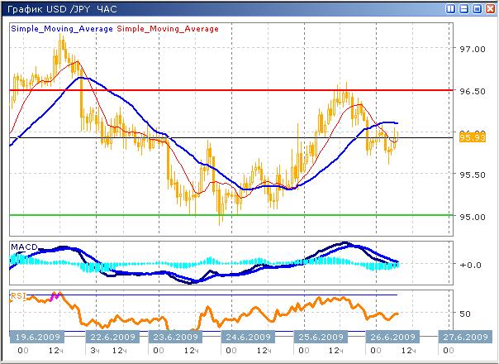Click the blue Simple_Moving_Average legend label
The height and width of the screenshot is (364, 499).
[x=61, y=29]
